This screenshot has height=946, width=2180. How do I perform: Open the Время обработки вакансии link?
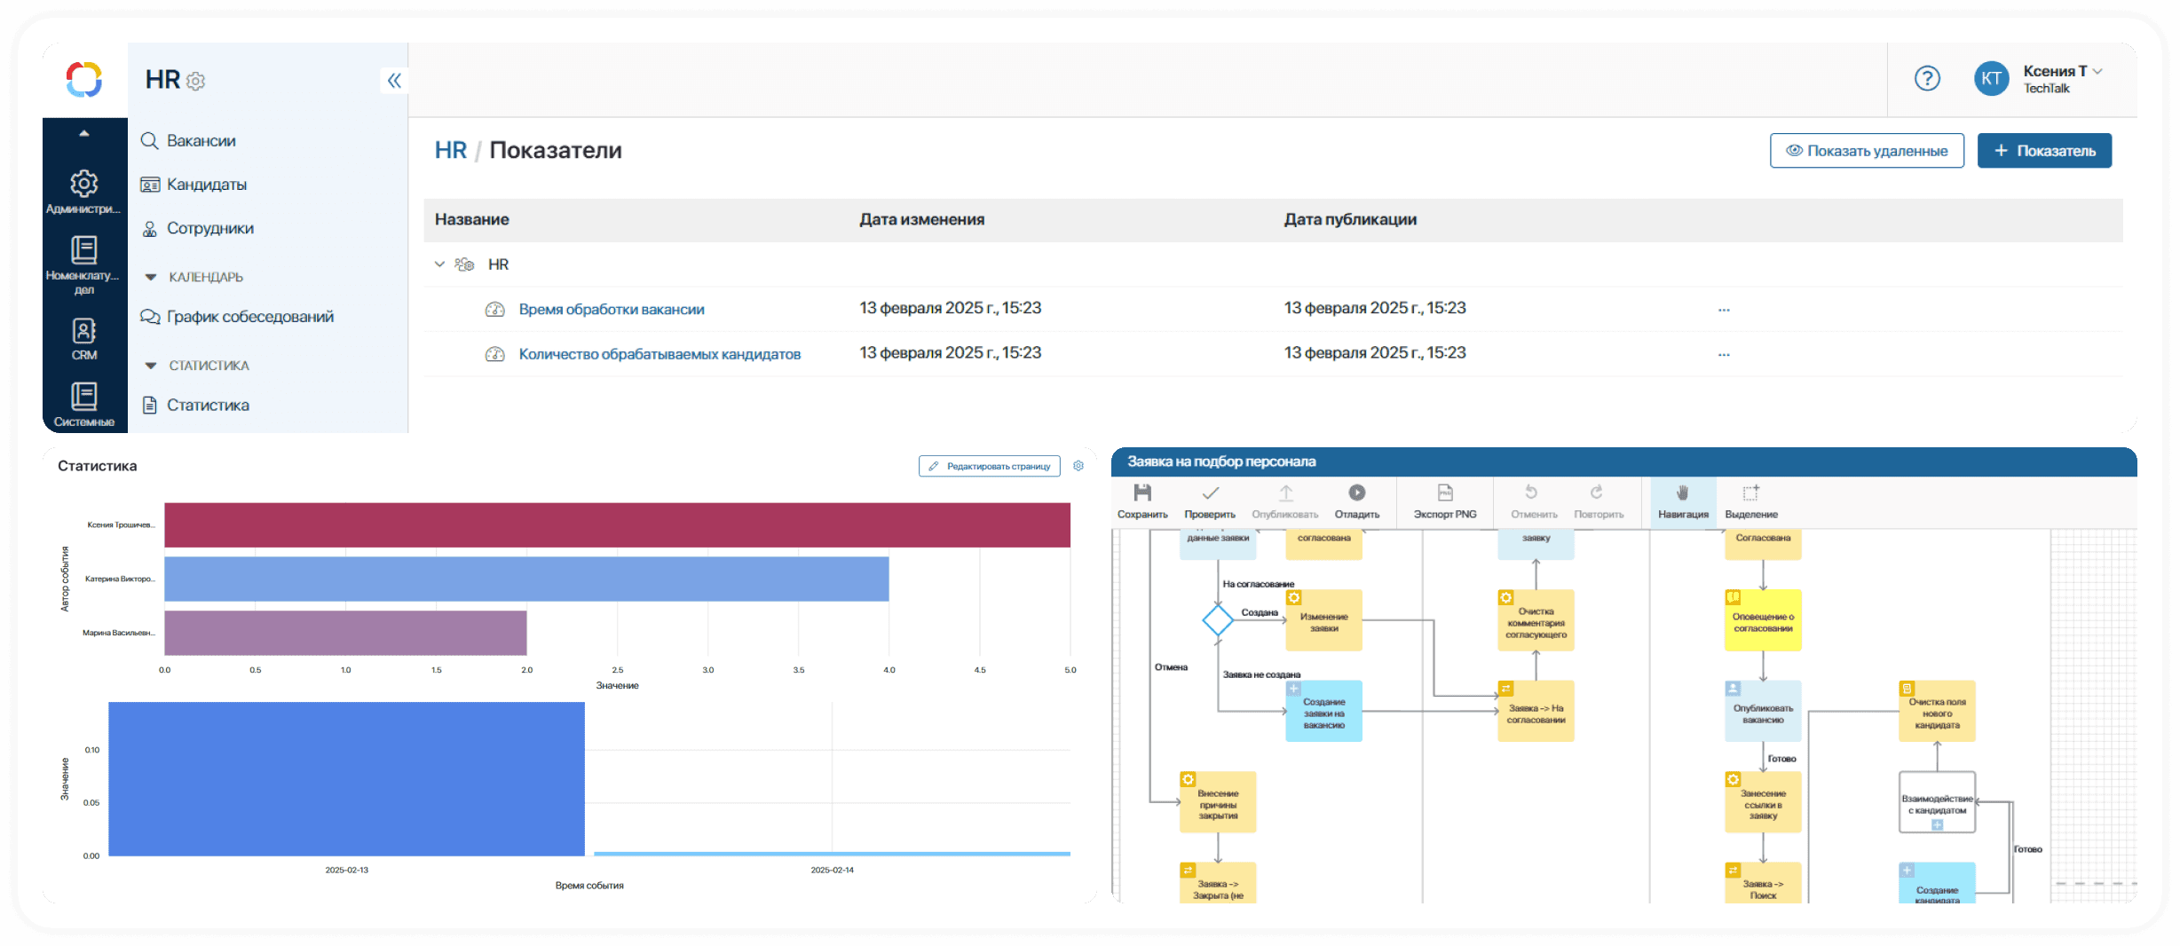tap(611, 310)
